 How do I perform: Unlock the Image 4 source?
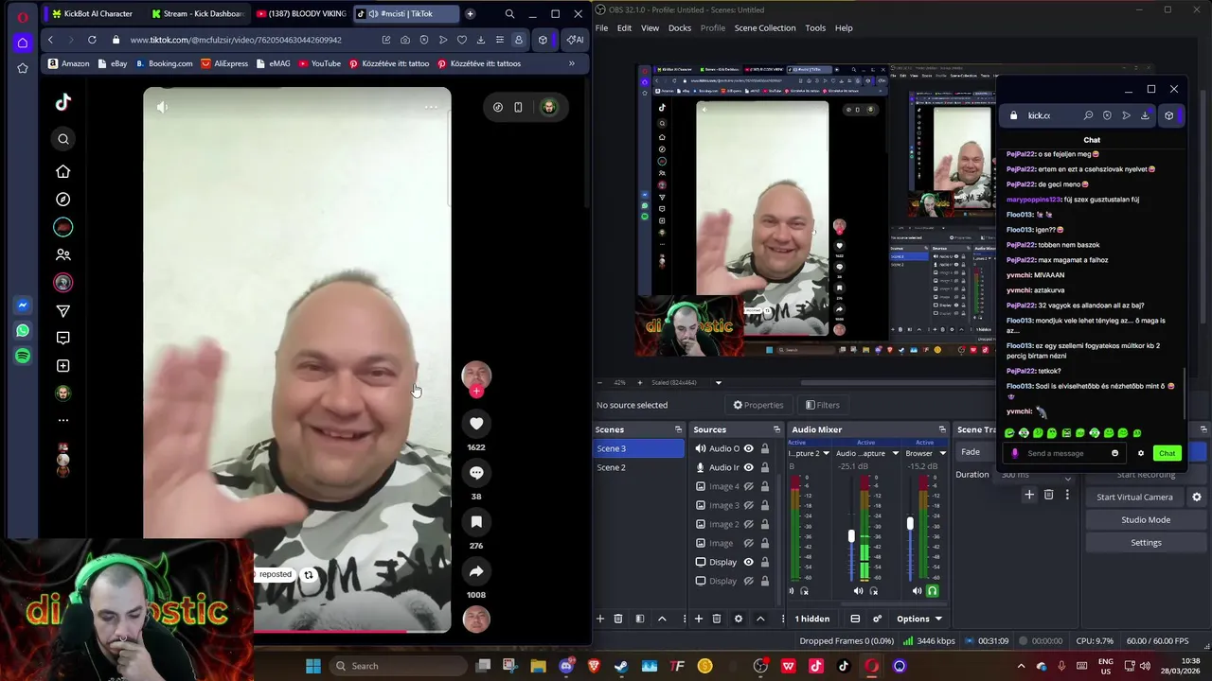[x=764, y=486]
